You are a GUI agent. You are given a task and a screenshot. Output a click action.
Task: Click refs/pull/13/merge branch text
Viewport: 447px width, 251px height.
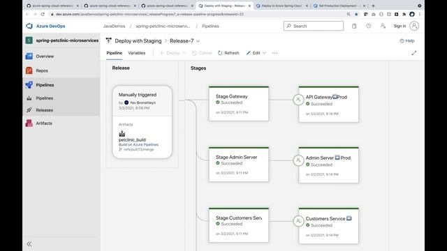tap(138, 149)
